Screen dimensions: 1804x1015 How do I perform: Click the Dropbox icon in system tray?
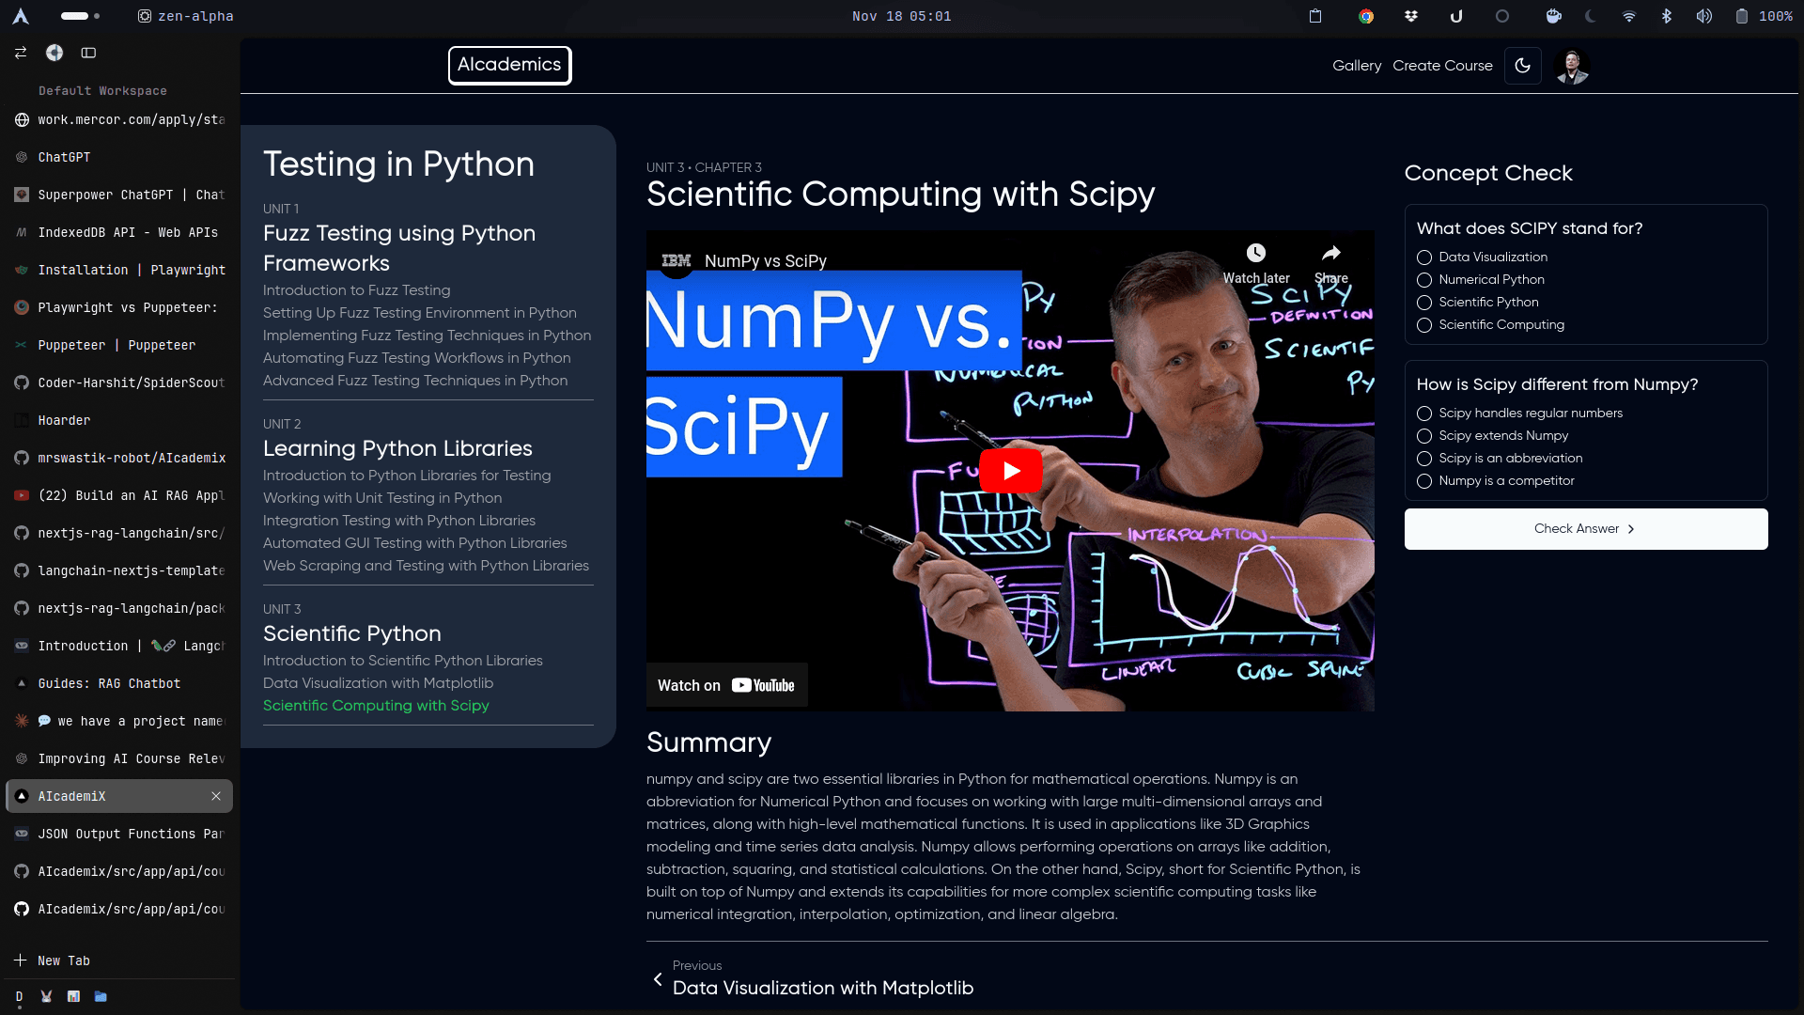tap(1410, 16)
